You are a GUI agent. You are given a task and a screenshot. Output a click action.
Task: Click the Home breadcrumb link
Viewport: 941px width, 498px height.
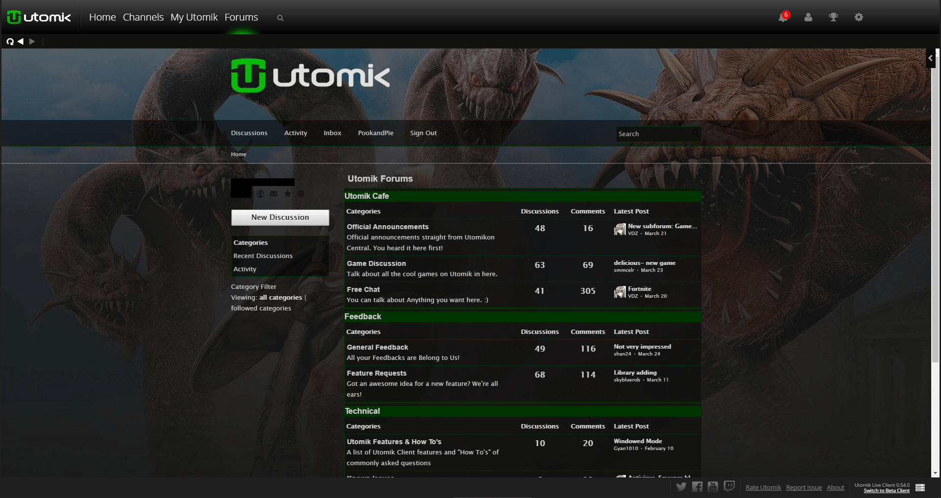tap(239, 154)
